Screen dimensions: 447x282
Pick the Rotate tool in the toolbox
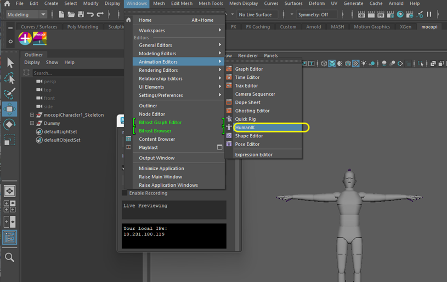coord(9,125)
